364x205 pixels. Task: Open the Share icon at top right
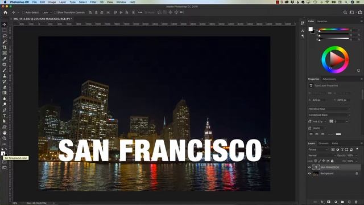point(360,13)
